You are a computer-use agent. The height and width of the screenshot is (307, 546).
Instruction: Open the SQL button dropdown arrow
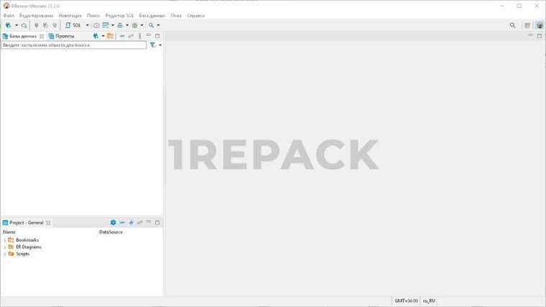pos(88,25)
